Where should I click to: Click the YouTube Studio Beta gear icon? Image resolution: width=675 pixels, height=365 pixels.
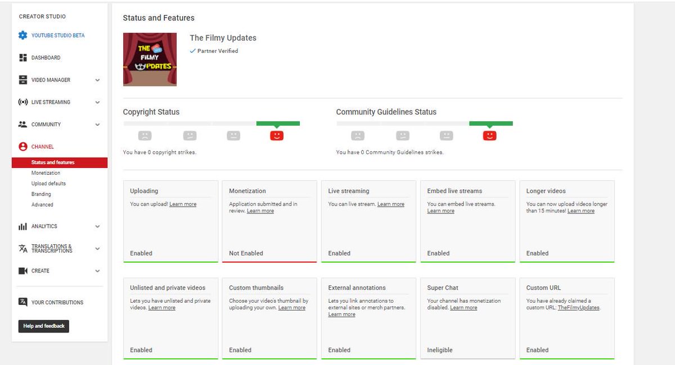click(22, 35)
